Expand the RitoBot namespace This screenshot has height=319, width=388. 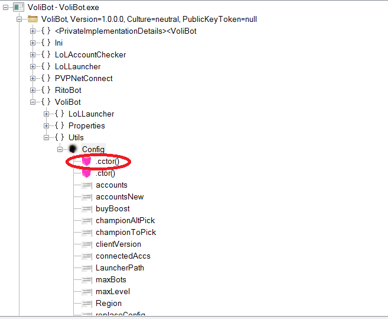coord(32,90)
